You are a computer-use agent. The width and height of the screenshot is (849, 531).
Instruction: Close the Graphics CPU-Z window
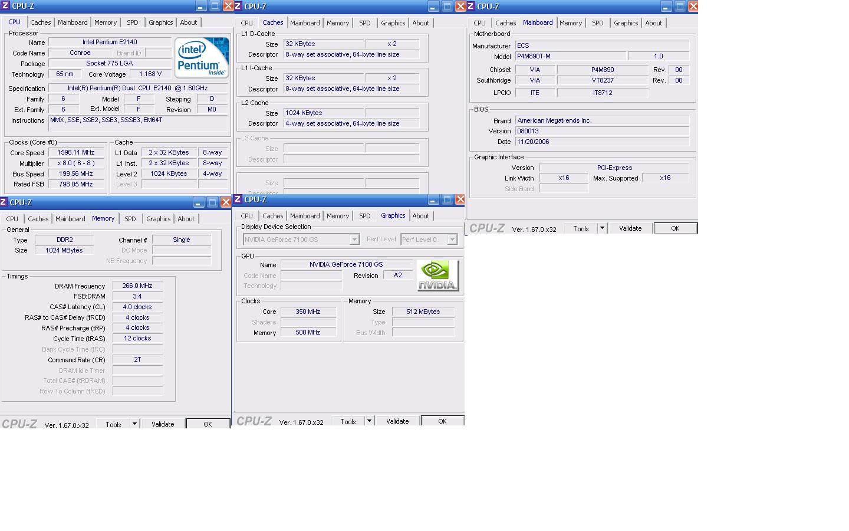click(x=460, y=199)
